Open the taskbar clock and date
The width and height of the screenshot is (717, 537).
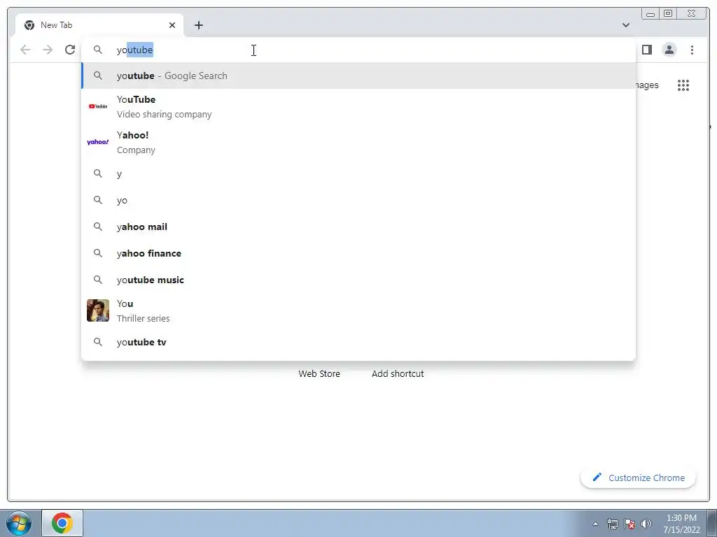click(681, 524)
